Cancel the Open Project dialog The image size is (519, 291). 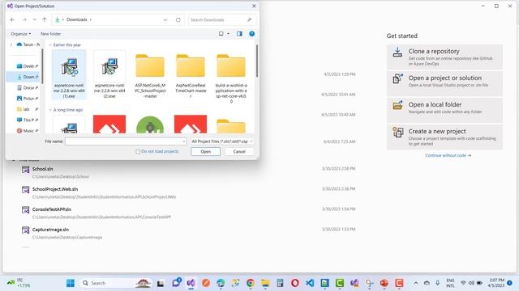click(x=239, y=152)
